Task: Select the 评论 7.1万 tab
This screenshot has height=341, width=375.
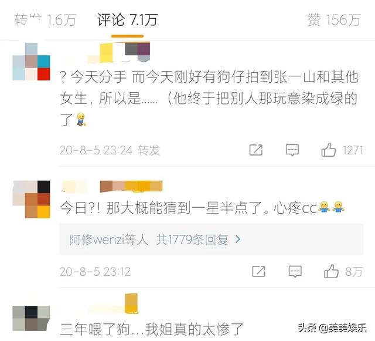Action: pos(128,19)
